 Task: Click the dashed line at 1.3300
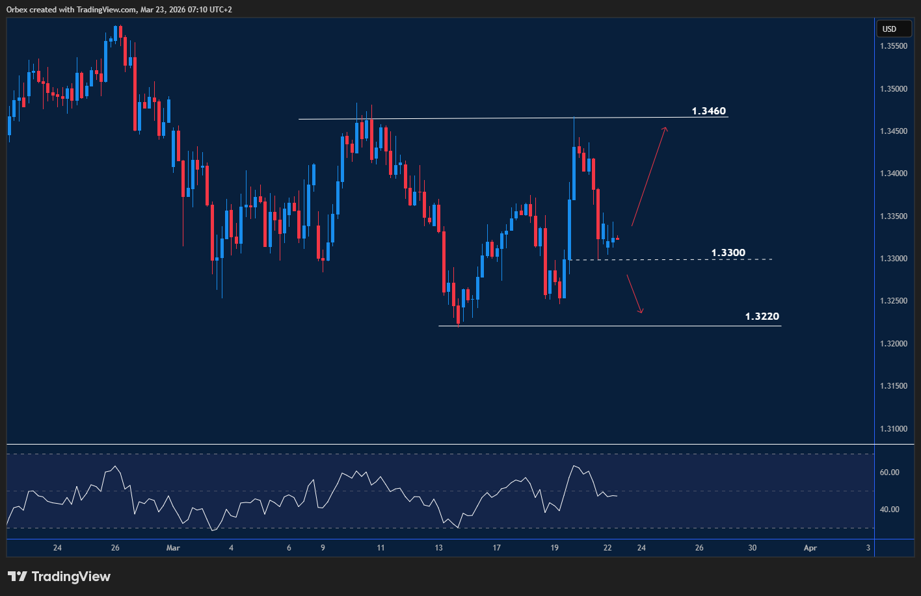(x=650, y=259)
